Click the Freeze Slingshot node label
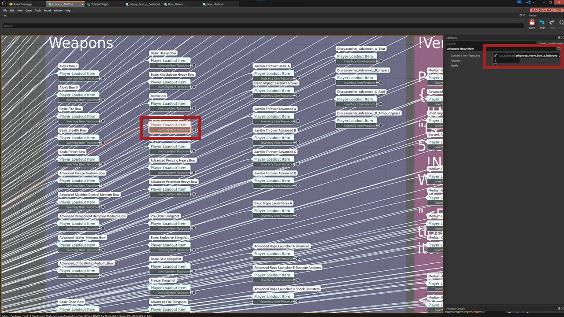The height and width of the screenshot is (317, 564). [x=163, y=280]
